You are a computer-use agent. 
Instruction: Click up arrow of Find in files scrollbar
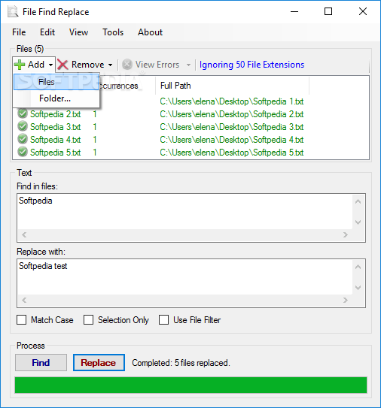[358, 201]
